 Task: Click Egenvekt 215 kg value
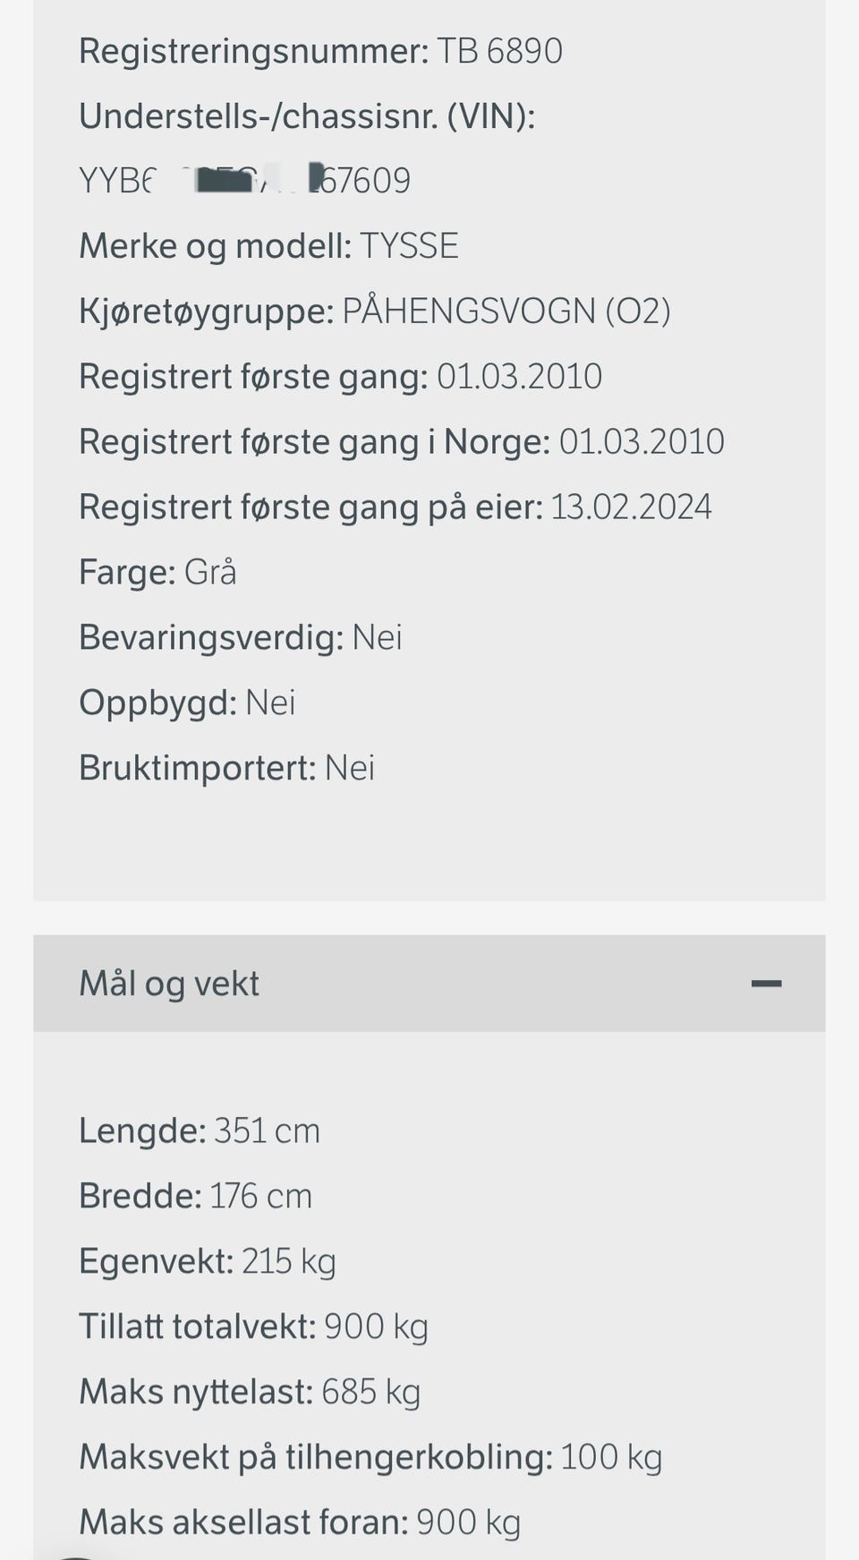pyautogui.click(x=289, y=1262)
